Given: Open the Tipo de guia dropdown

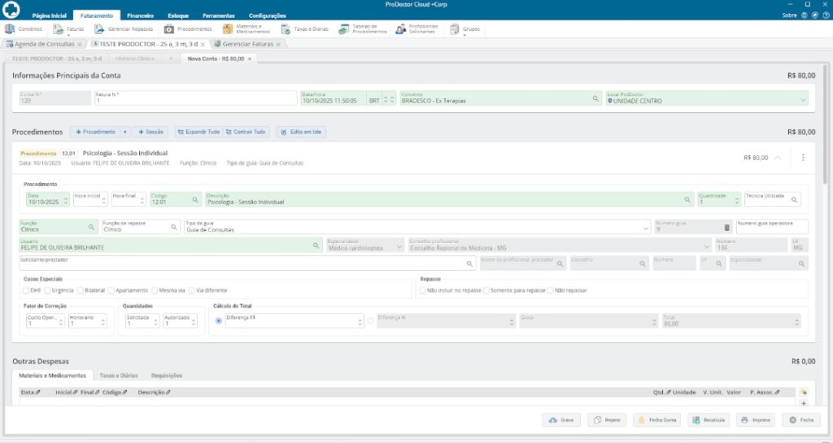Looking at the screenshot, I should [646, 228].
